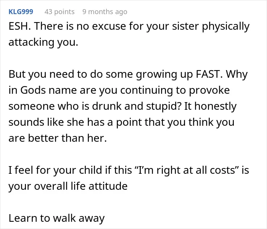Click the word FAST in capitals

point(209,74)
